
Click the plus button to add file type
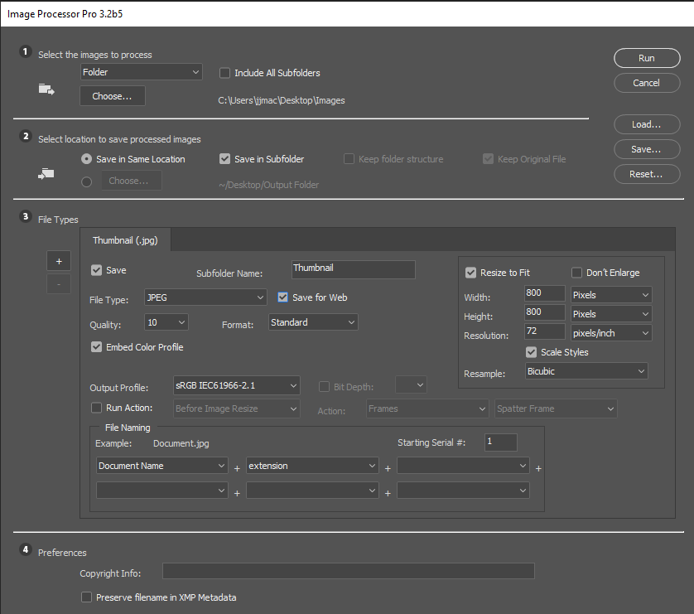click(58, 261)
